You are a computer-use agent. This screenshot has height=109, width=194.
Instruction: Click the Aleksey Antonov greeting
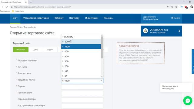[150, 18]
